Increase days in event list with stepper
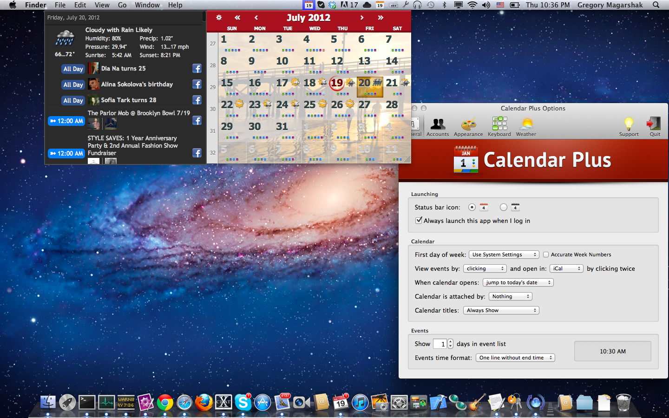This screenshot has width=669, height=418. tap(449, 341)
